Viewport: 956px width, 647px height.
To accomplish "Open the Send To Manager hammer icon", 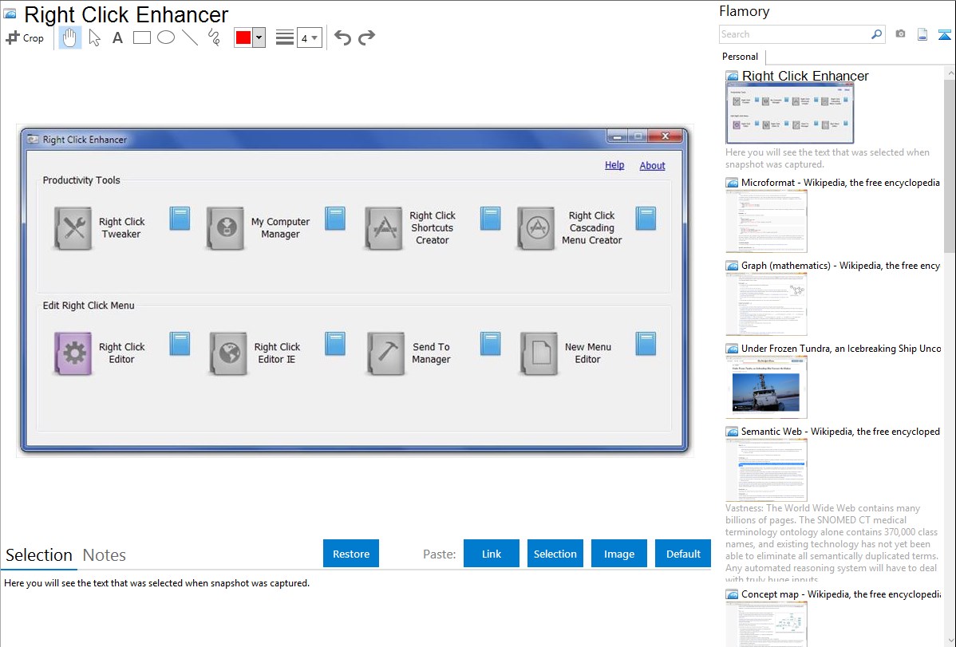I will point(386,353).
